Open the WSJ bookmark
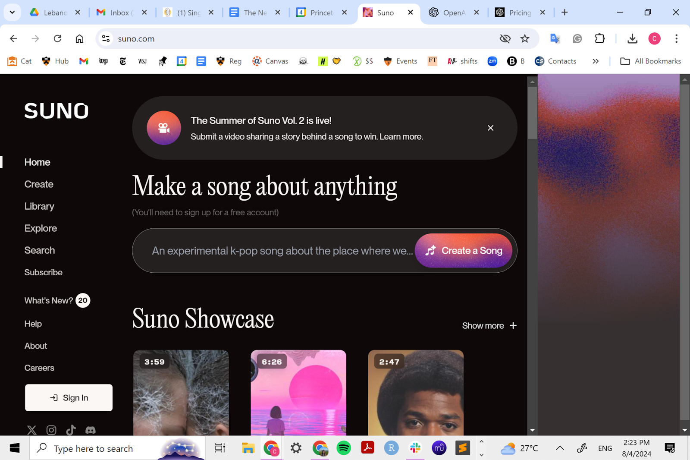Image resolution: width=690 pixels, height=460 pixels. point(142,61)
